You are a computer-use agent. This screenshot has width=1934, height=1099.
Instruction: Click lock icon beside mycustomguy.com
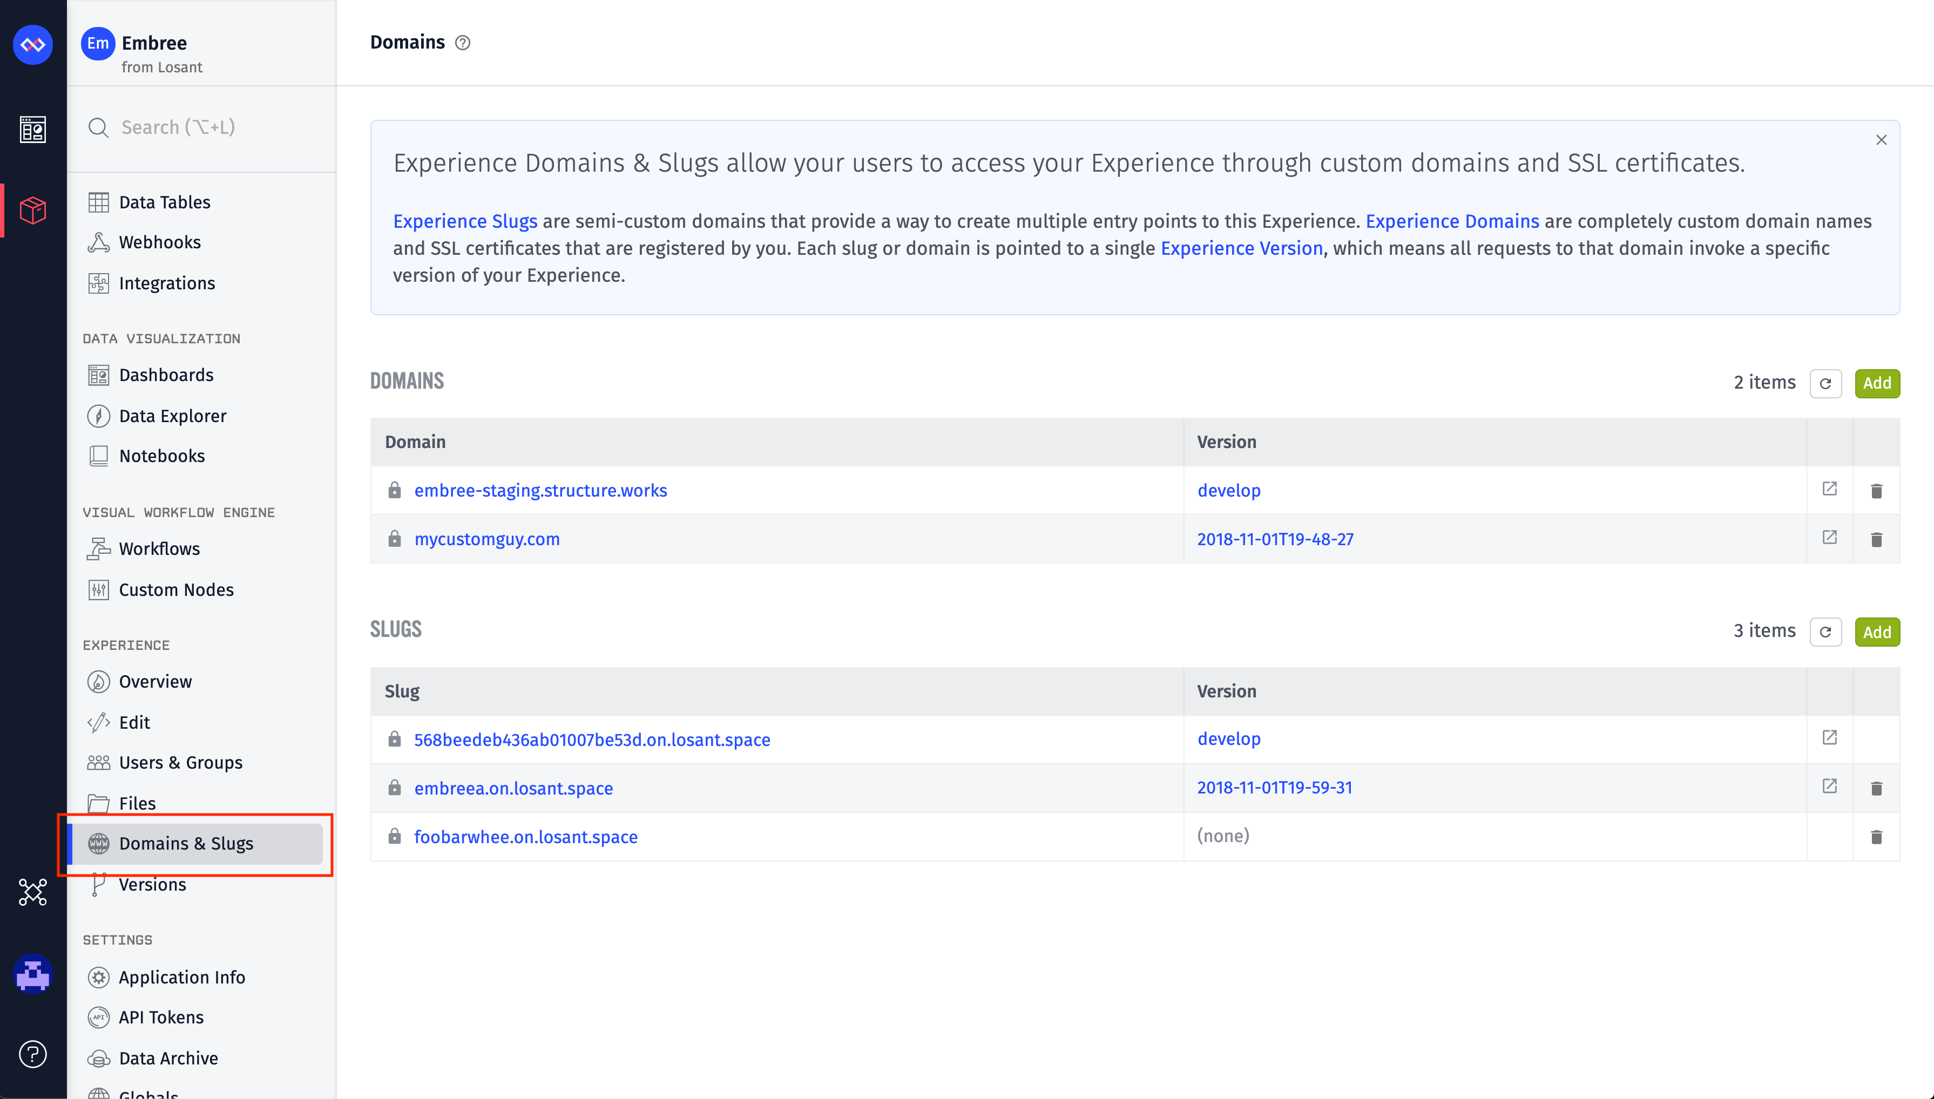[394, 538]
